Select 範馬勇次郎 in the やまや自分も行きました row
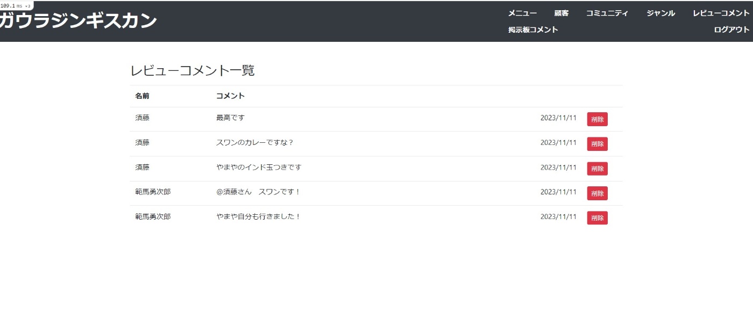This screenshot has width=753, height=320. [153, 216]
